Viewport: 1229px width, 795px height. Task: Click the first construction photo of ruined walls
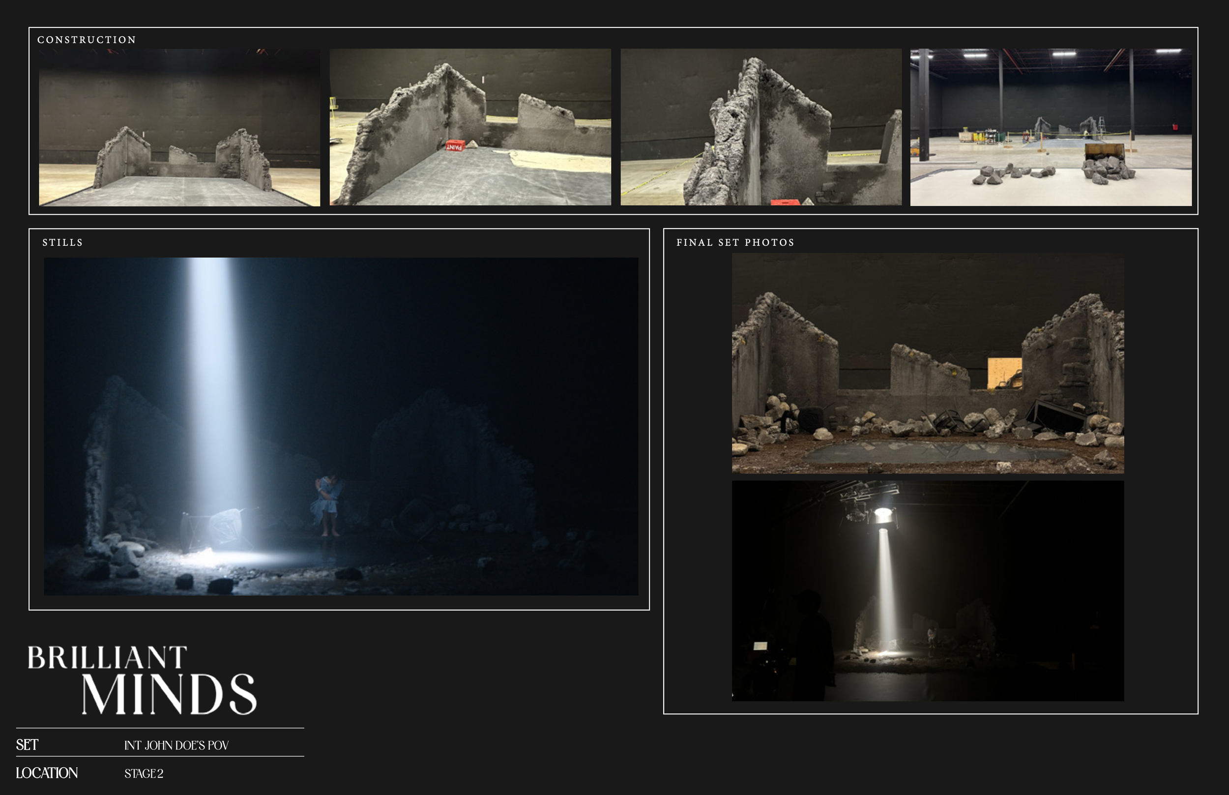pos(179,127)
